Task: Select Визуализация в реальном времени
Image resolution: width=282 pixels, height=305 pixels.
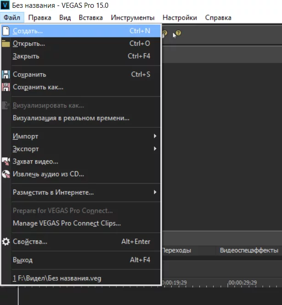Action: click(71, 118)
